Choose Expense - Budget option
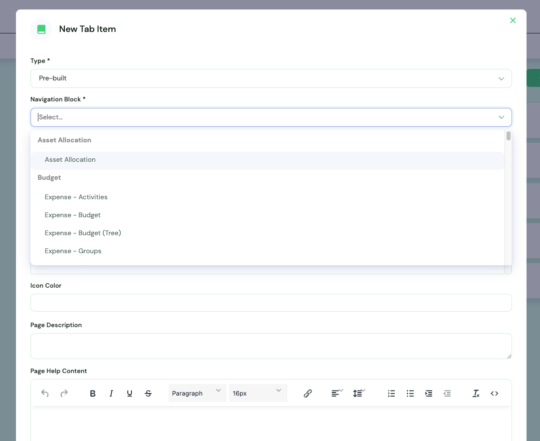Image resolution: width=540 pixels, height=441 pixels. click(267, 215)
